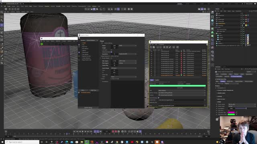
Task: Open the Camera dropdown in Render Queue
Action: tap(182, 95)
